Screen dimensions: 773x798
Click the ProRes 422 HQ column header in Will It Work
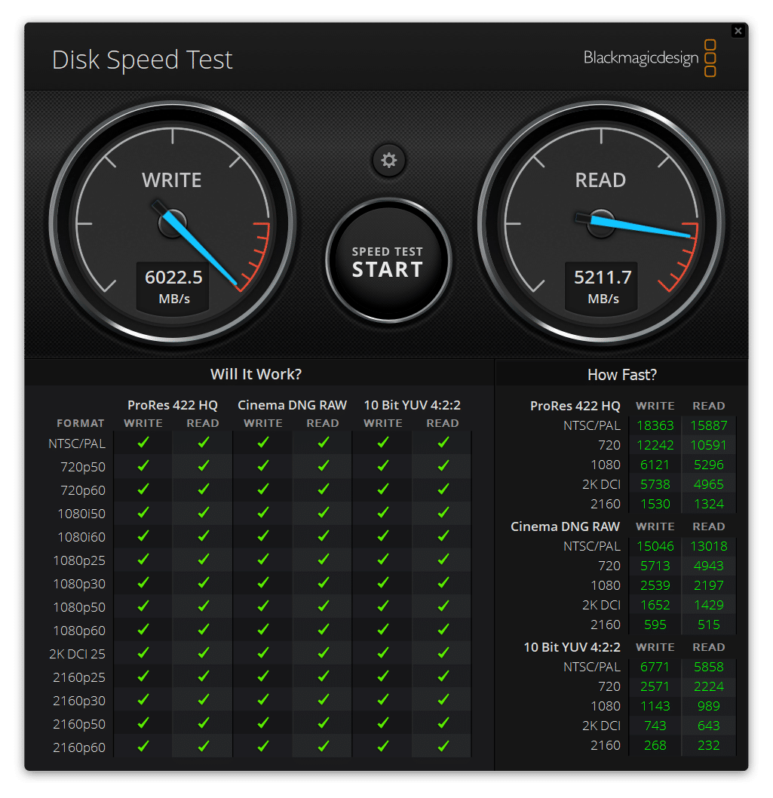tap(173, 405)
